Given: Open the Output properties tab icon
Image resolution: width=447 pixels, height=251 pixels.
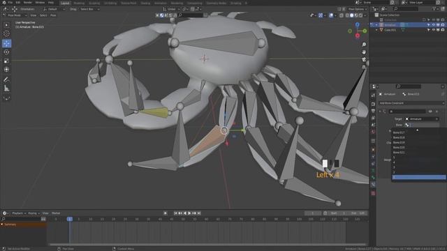Looking at the screenshot, I should point(373,111).
